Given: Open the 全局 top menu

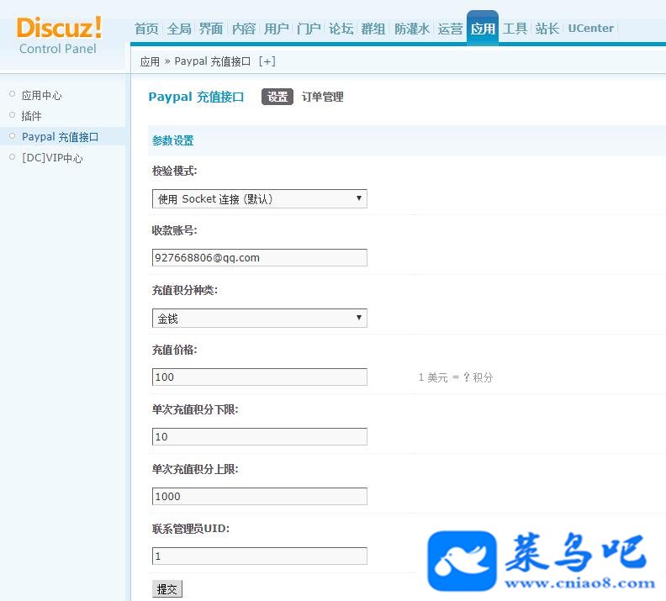Looking at the screenshot, I should tap(179, 29).
